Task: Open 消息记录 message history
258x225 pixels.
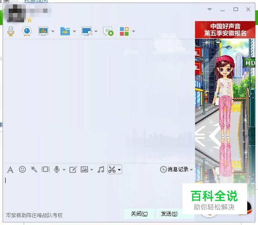Action: (x=174, y=169)
